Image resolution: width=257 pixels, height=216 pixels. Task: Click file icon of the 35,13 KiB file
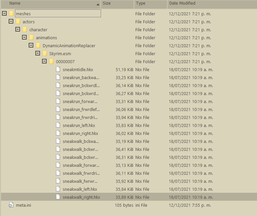tap(58, 165)
